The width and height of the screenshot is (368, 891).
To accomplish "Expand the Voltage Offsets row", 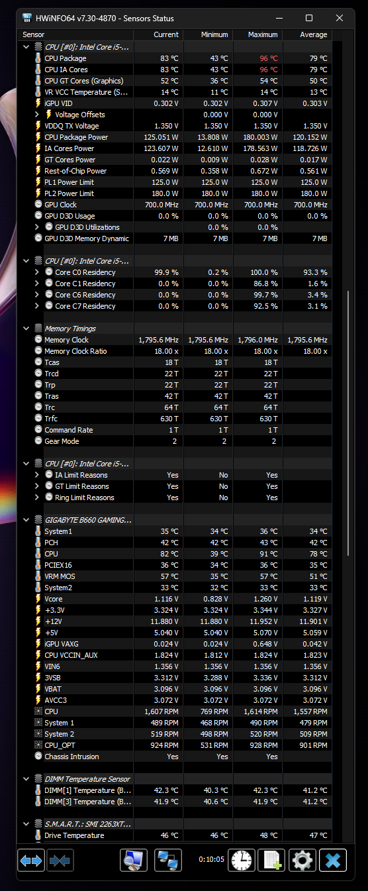I will 37,115.
